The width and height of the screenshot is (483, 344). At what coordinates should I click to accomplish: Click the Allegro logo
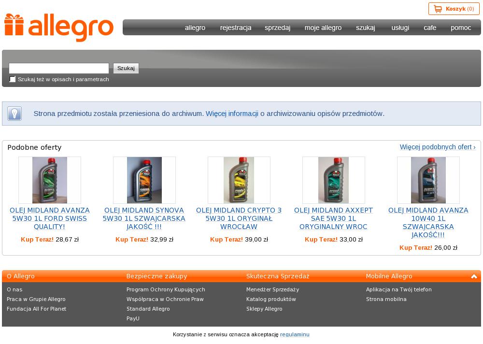[x=59, y=28]
